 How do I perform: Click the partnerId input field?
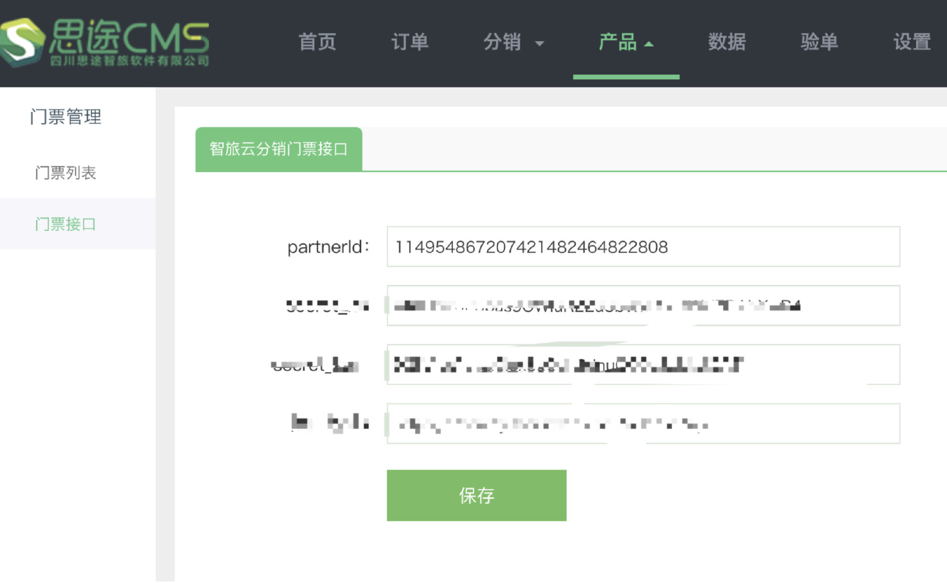pos(643,247)
